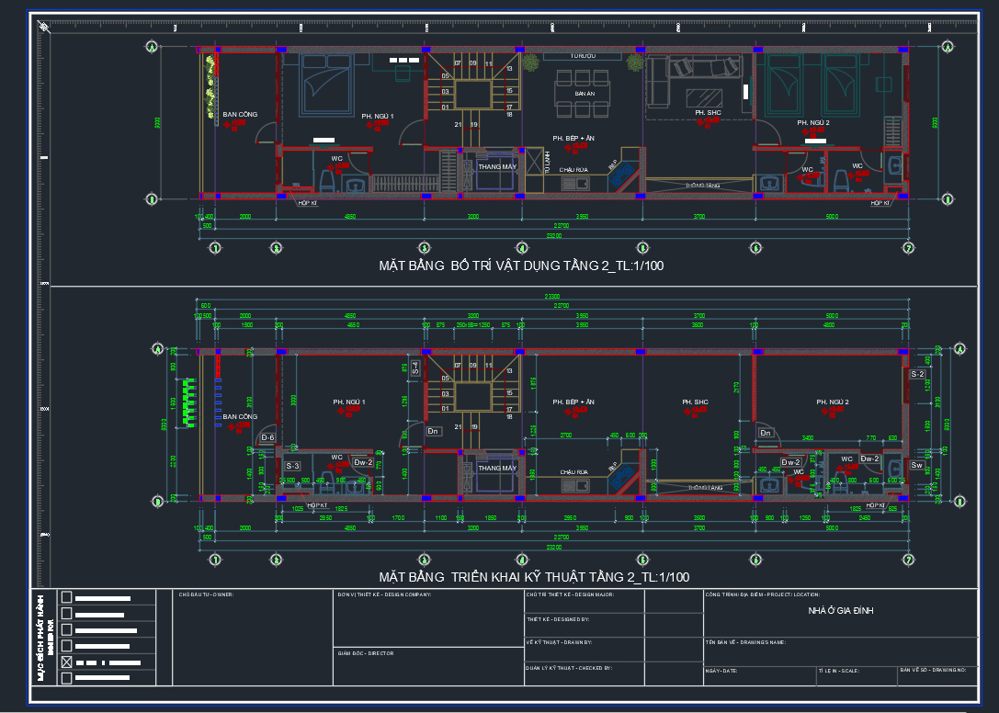This screenshot has height=713, width=999.
Task: Select the title MẶT BẰNG BỐ TRÍ VẬT DỤNG TẦNG 2
Action: (x=521, y=266)
